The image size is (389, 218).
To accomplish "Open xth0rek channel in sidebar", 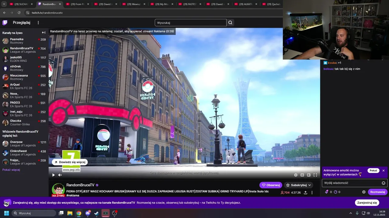I will pos(24,68).
